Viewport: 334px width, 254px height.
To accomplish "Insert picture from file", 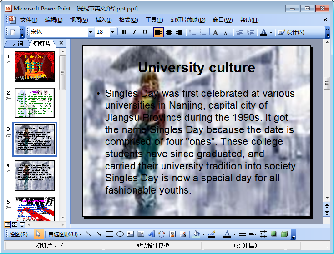I will tap(183, 234).
